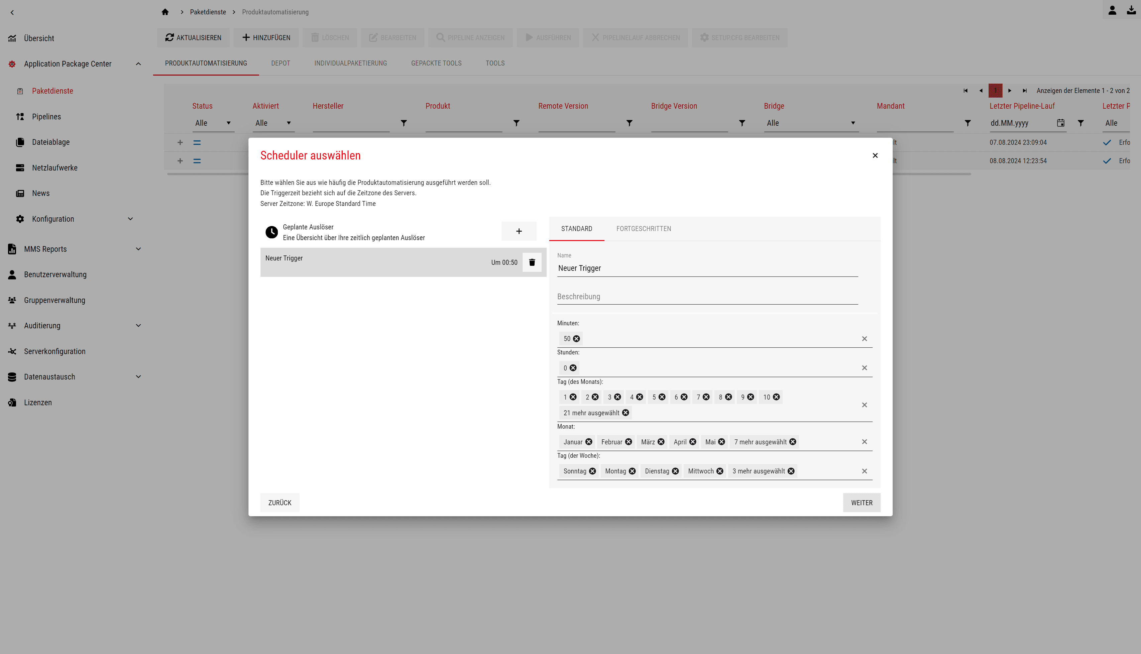
Task: Remove the 50 minutes chip
Action: point(577,339)
